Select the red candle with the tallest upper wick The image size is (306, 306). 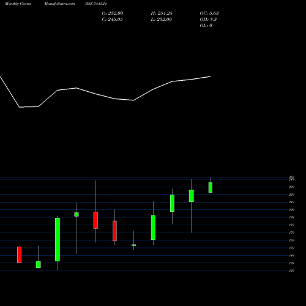(95, 220)
